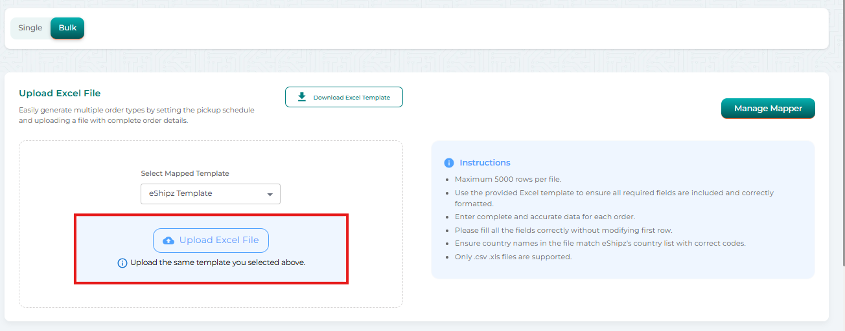Switch to the Single order tab

pyautogui.click(x=30, y=28)
